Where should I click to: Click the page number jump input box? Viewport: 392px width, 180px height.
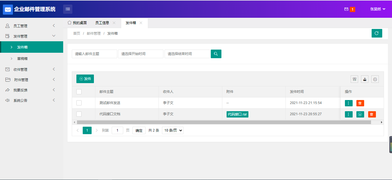point(117,130)
